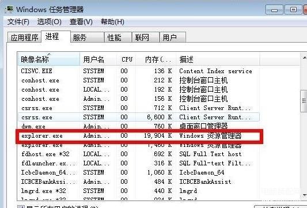Click the scrollbar up arrow of process list

[304, 58]
